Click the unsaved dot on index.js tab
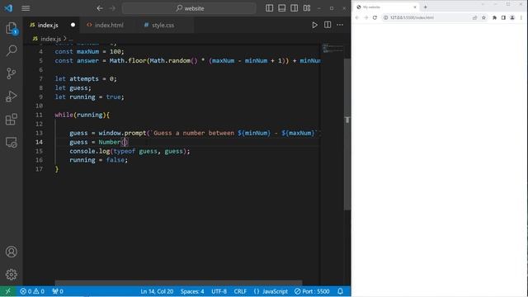 73,25
